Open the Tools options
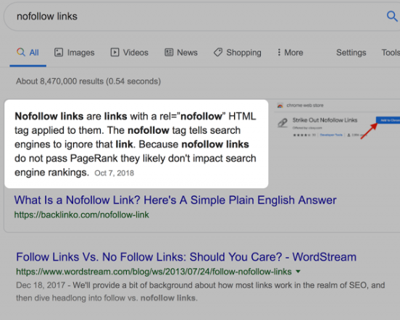 click(391, 52)
